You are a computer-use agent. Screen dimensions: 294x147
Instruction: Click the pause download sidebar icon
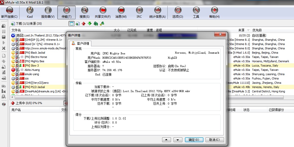[4, 31]
